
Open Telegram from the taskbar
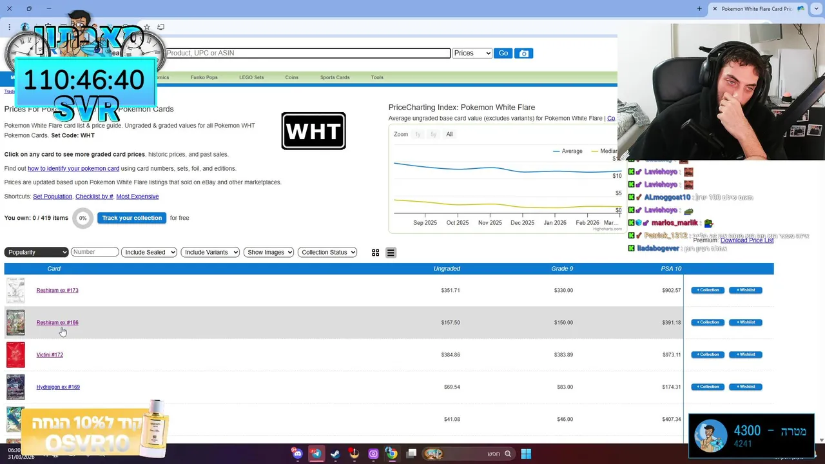pyautogui.click(x=316, y=454)
